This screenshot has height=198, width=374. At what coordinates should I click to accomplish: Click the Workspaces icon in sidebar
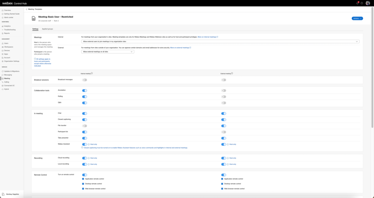[x=3, y=47]
